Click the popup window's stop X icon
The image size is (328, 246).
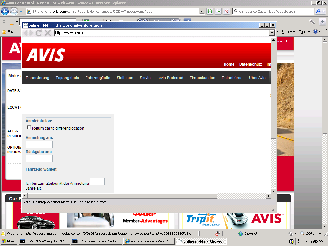pos(48,33)
